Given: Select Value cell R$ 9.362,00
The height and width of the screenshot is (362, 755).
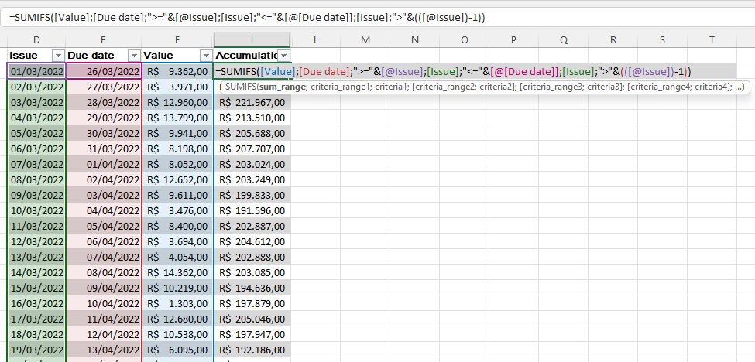Looking at the screenshot, I should point(177,72).
